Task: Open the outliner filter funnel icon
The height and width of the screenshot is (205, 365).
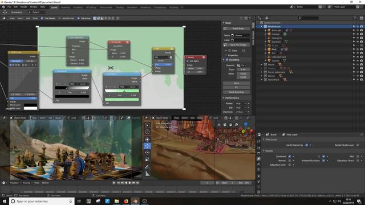Action: 355,18
